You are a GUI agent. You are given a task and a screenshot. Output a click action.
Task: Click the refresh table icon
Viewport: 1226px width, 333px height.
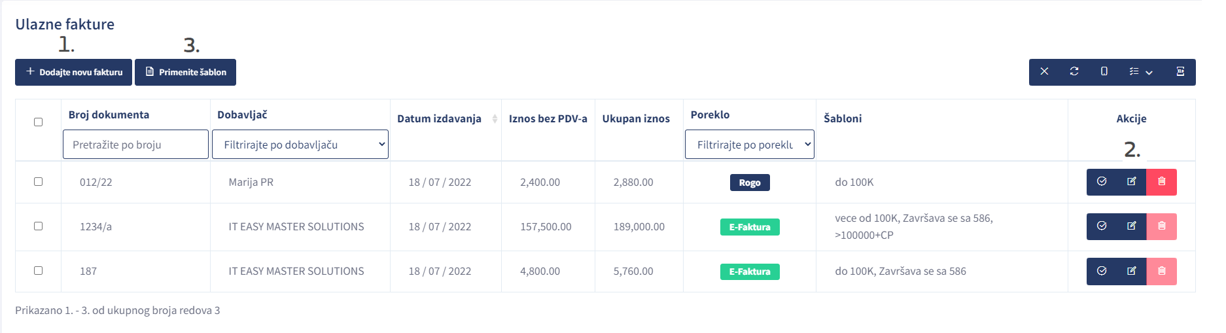pos(1074,72)
